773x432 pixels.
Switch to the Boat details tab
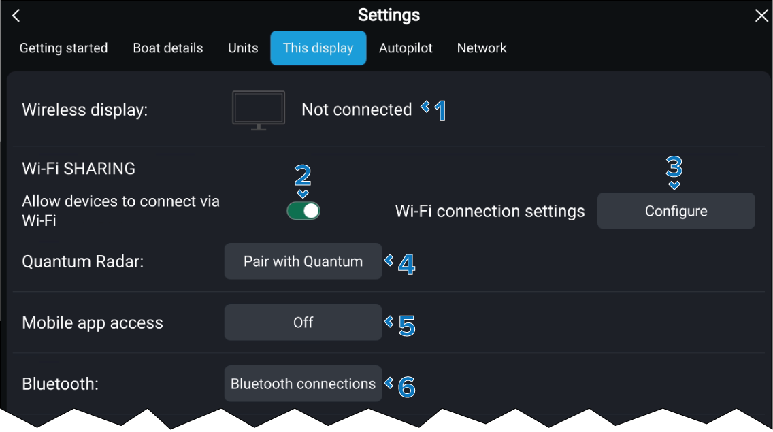click(168, 48)
